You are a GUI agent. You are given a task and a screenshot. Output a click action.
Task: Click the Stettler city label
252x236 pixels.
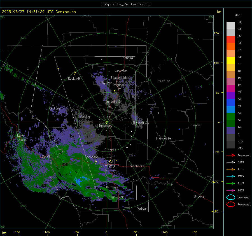pos(163,81)
